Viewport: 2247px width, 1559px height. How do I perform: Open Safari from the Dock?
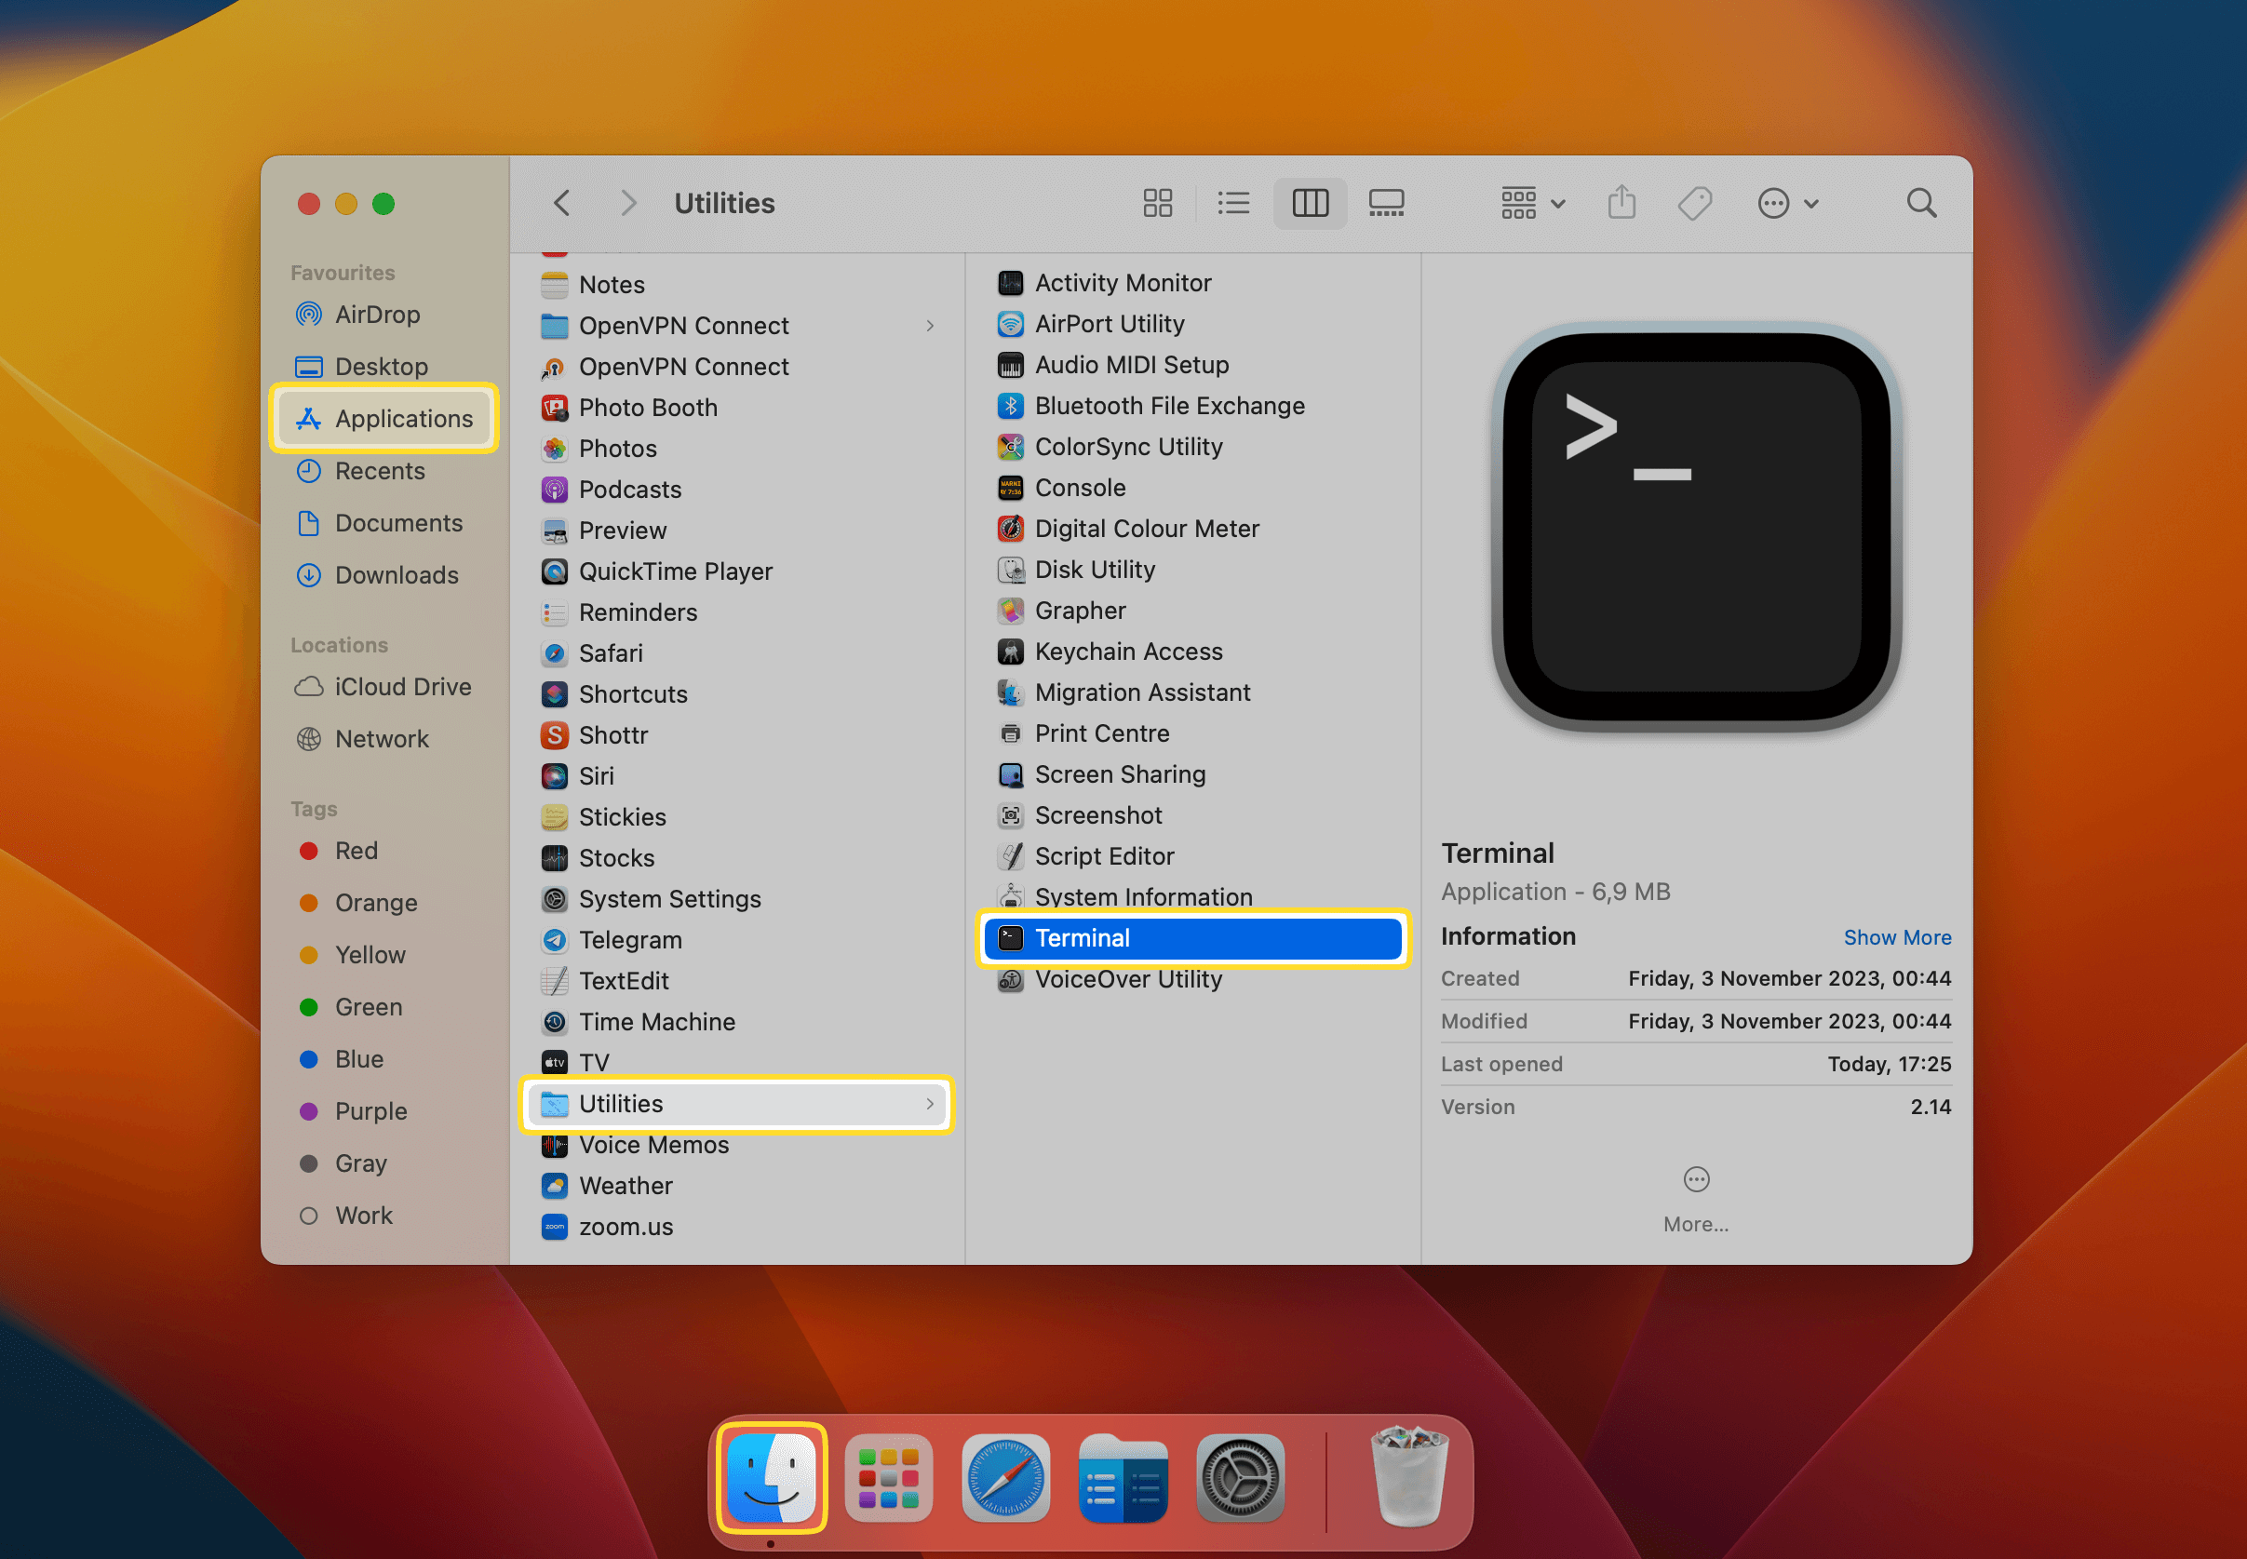point(1005,1477)
